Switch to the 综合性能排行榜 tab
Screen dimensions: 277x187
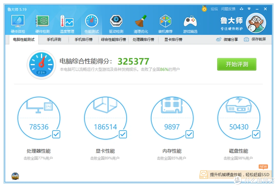click(x=113, y=40)
